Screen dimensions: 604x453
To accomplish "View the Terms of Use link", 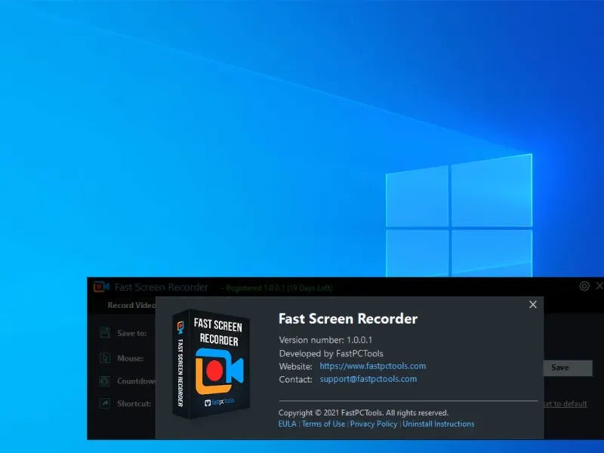I will pyautogui.click(x=323, y=424).
